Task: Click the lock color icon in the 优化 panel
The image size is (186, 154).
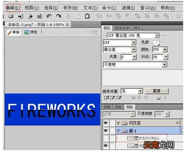Action: 146,98
